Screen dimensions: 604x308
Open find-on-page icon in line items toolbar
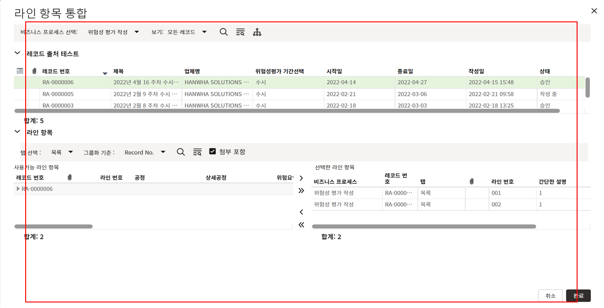point(197,152)
